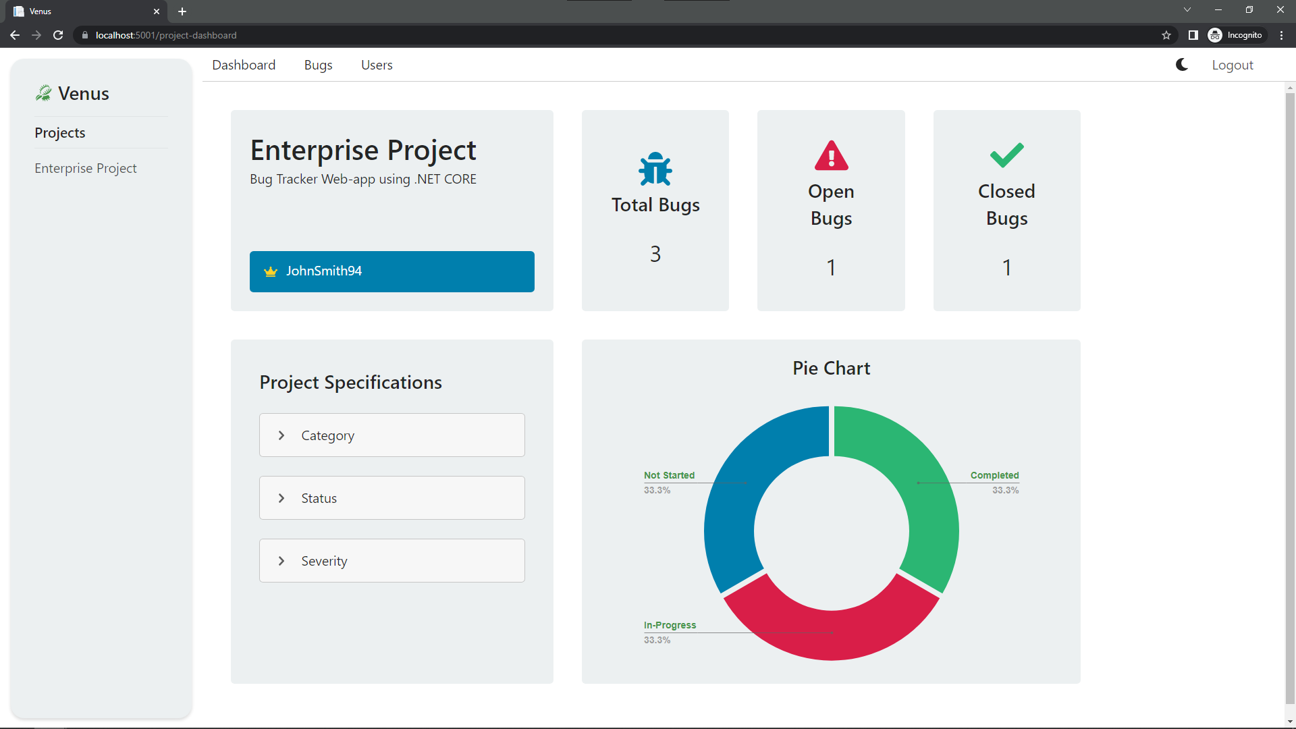Screen dimensions: 1296x729
Task: Toggle dark mode moon icon
Action: [1182, 65]
